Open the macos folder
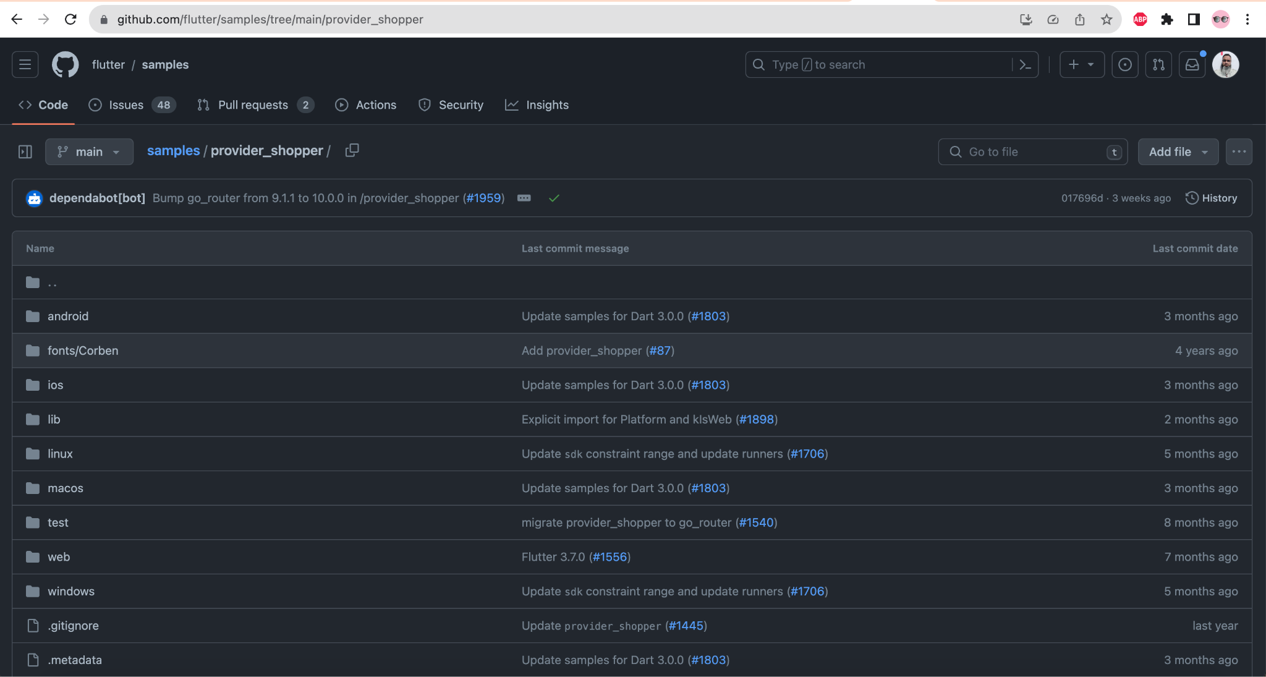1266x677 pixels. click(x=66, y=488)
